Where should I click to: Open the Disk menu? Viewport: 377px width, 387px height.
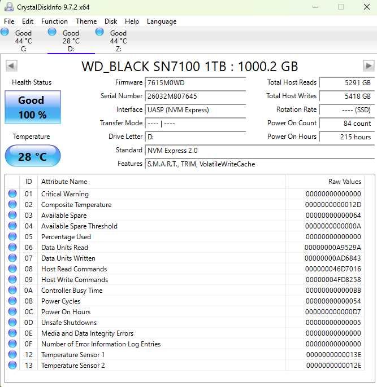[x=111, y=21]
